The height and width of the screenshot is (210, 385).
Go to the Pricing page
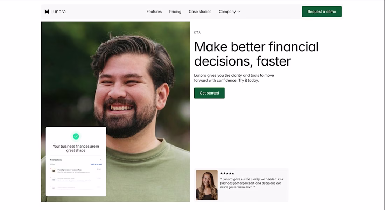[x=175, y=12]
